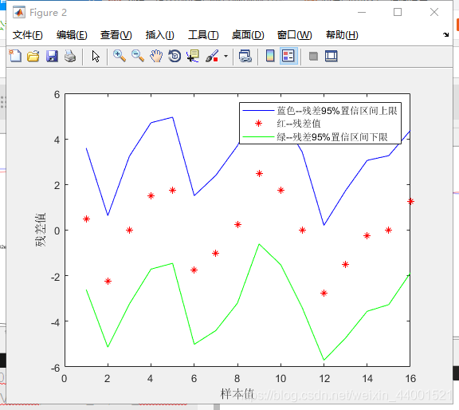Screen dimensions: 459x410
Task: Enable the Rotate 3D tool
Action: tap(175, 56)
